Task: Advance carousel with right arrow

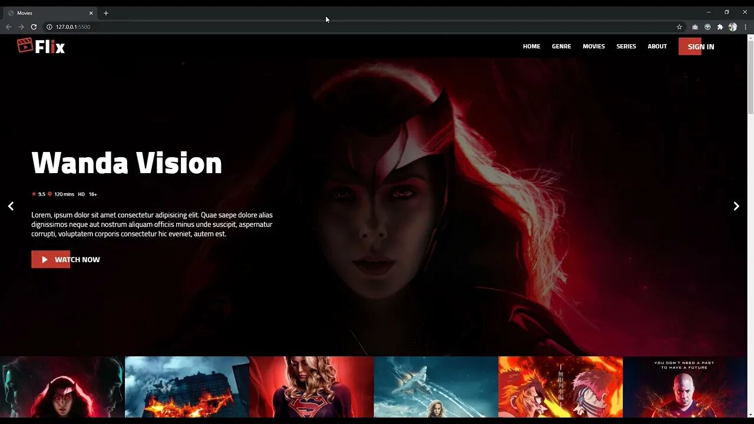Action: (x=736, y=206)
